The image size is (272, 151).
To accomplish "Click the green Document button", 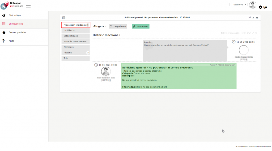I will (x=141, y=26).
